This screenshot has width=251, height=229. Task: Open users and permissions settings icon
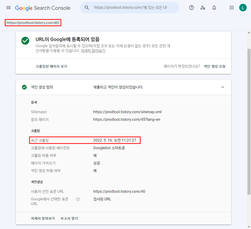[203, 8]
